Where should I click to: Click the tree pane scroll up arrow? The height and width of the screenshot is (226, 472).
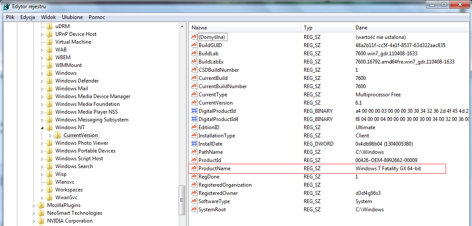click(x=182, y=26)
